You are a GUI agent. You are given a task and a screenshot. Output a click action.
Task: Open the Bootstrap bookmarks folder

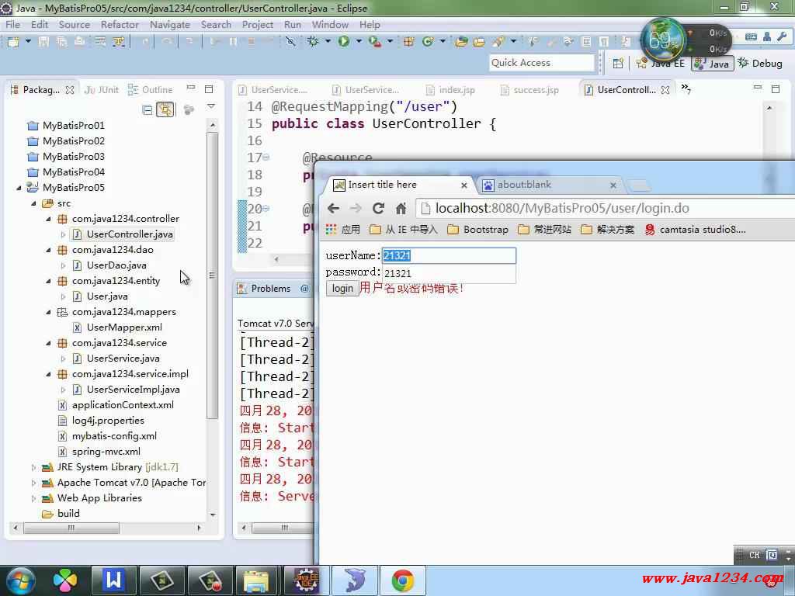[478, 230]
